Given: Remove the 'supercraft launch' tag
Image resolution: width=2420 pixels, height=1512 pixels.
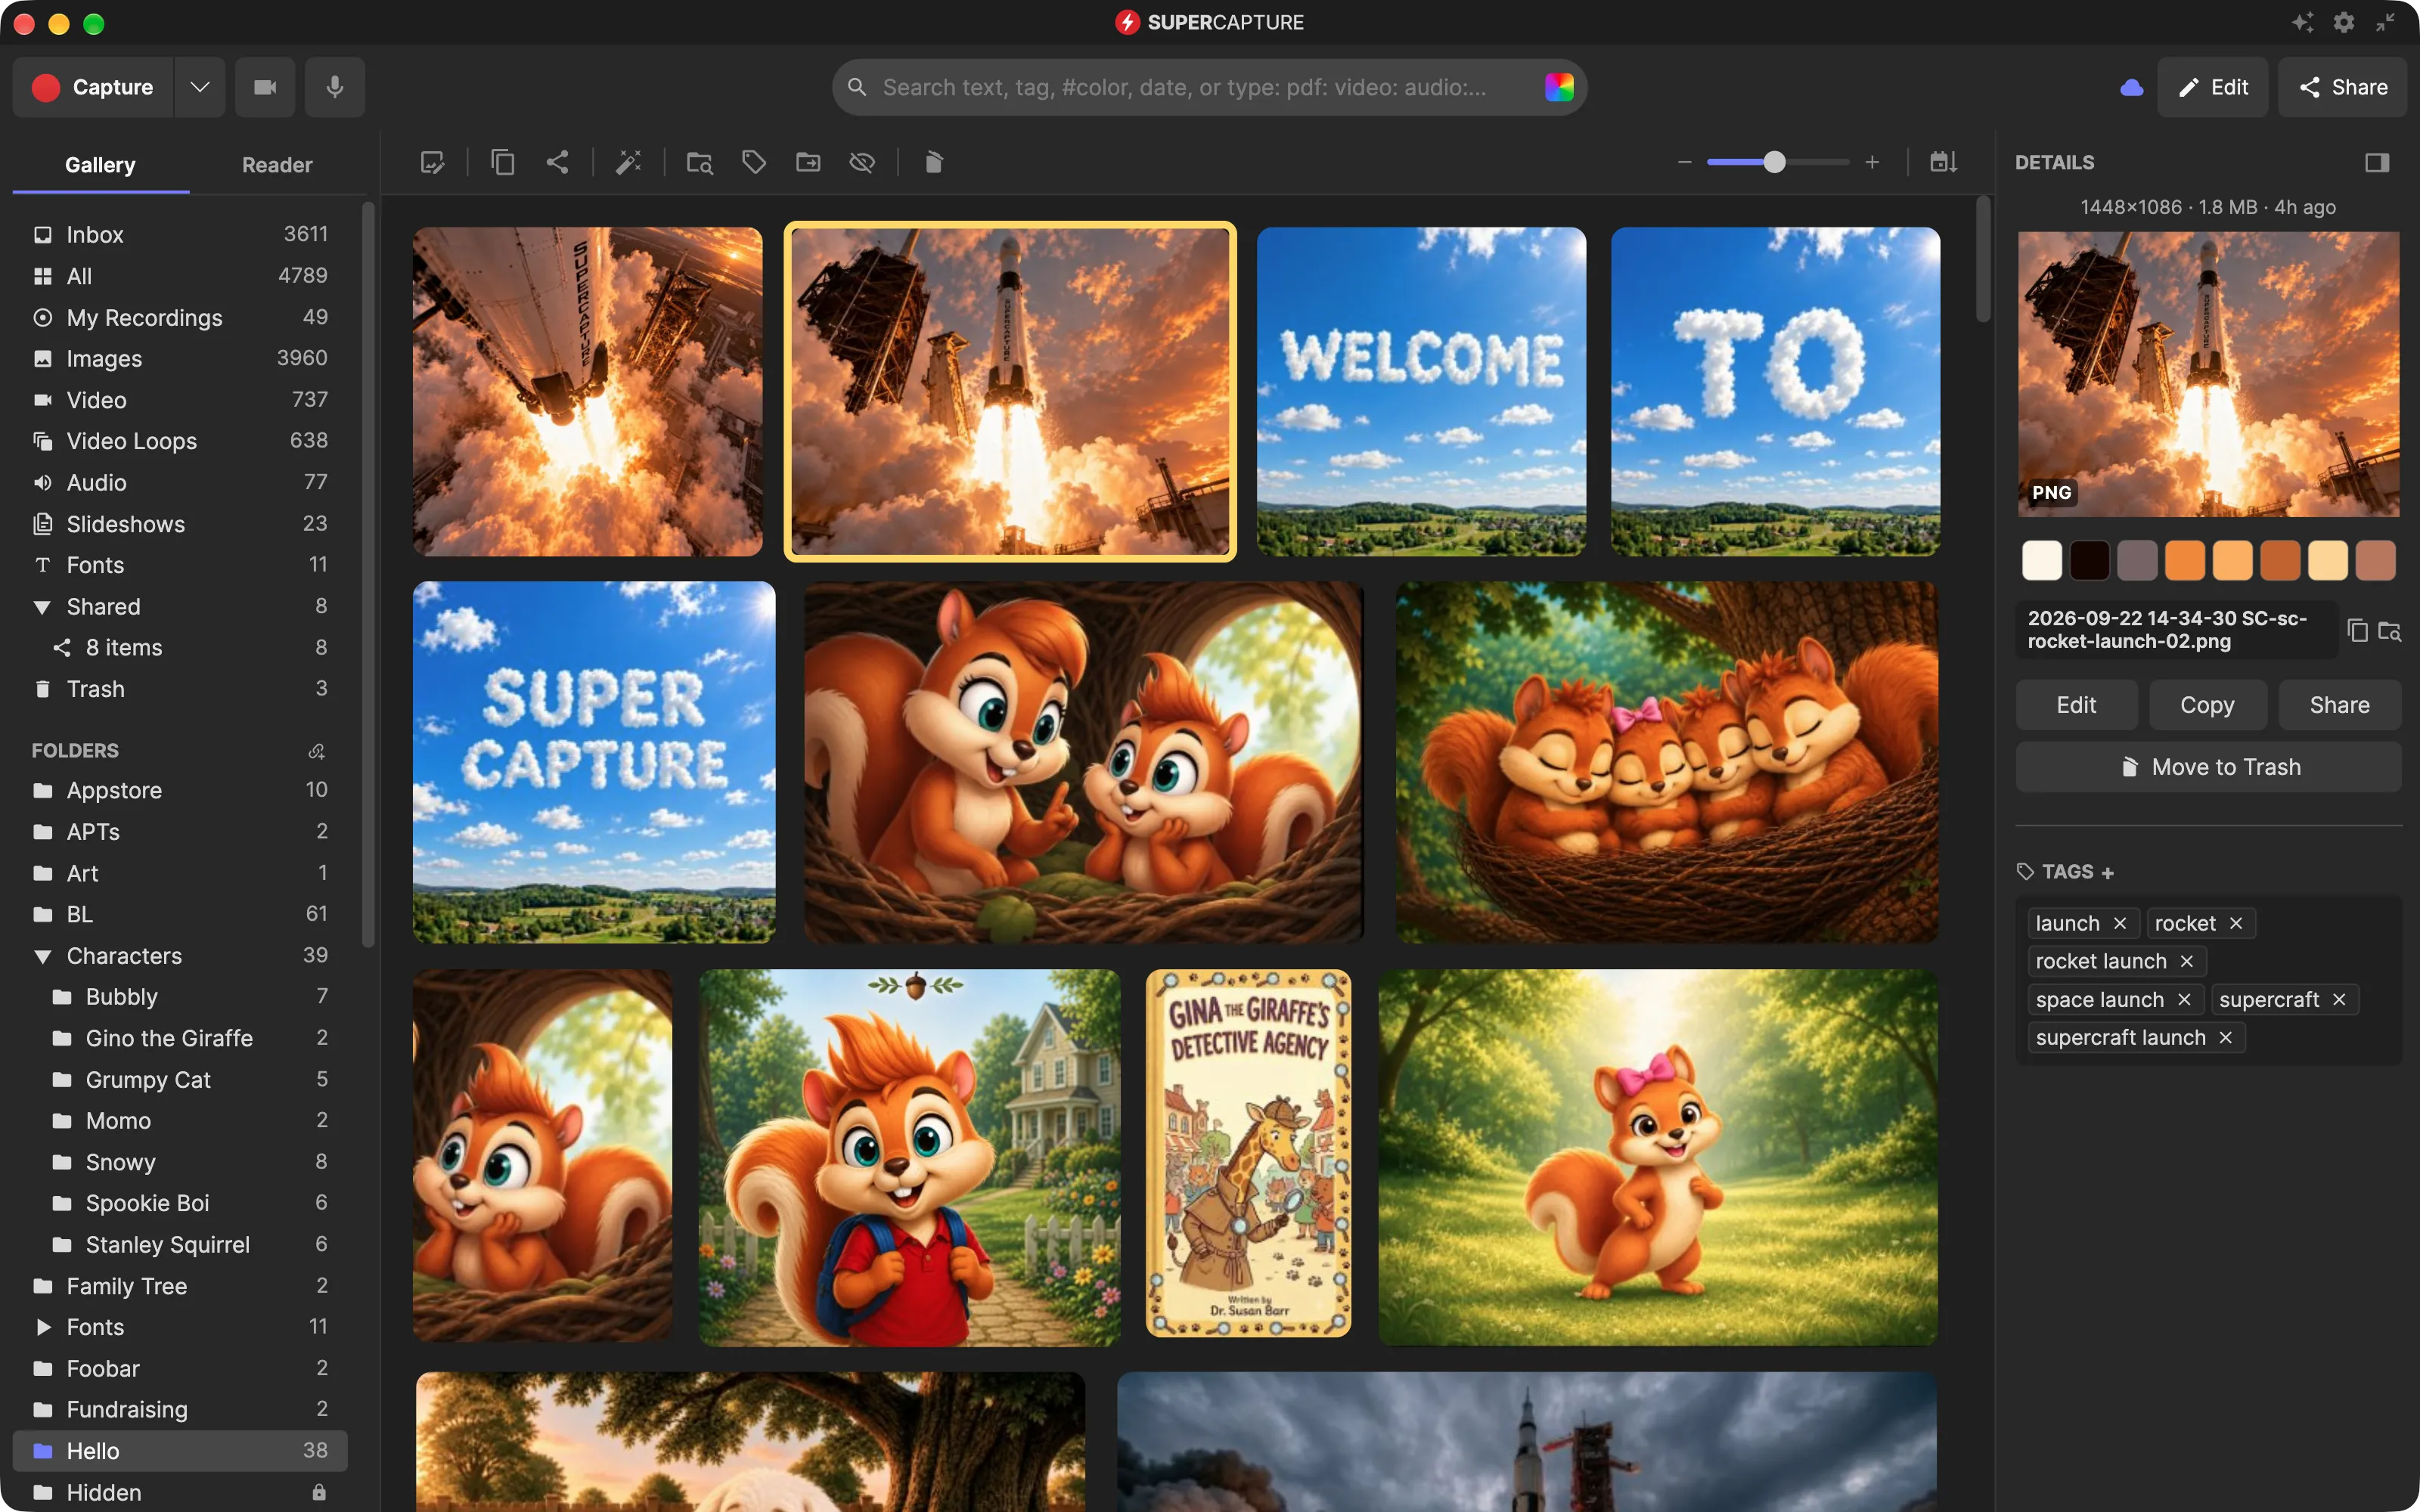Looking at the screenshot, I should (2226, 1038).
